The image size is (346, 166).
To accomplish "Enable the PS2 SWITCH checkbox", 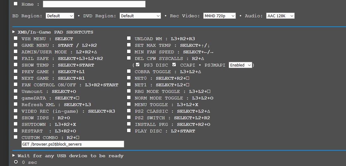I will [129, 117].
